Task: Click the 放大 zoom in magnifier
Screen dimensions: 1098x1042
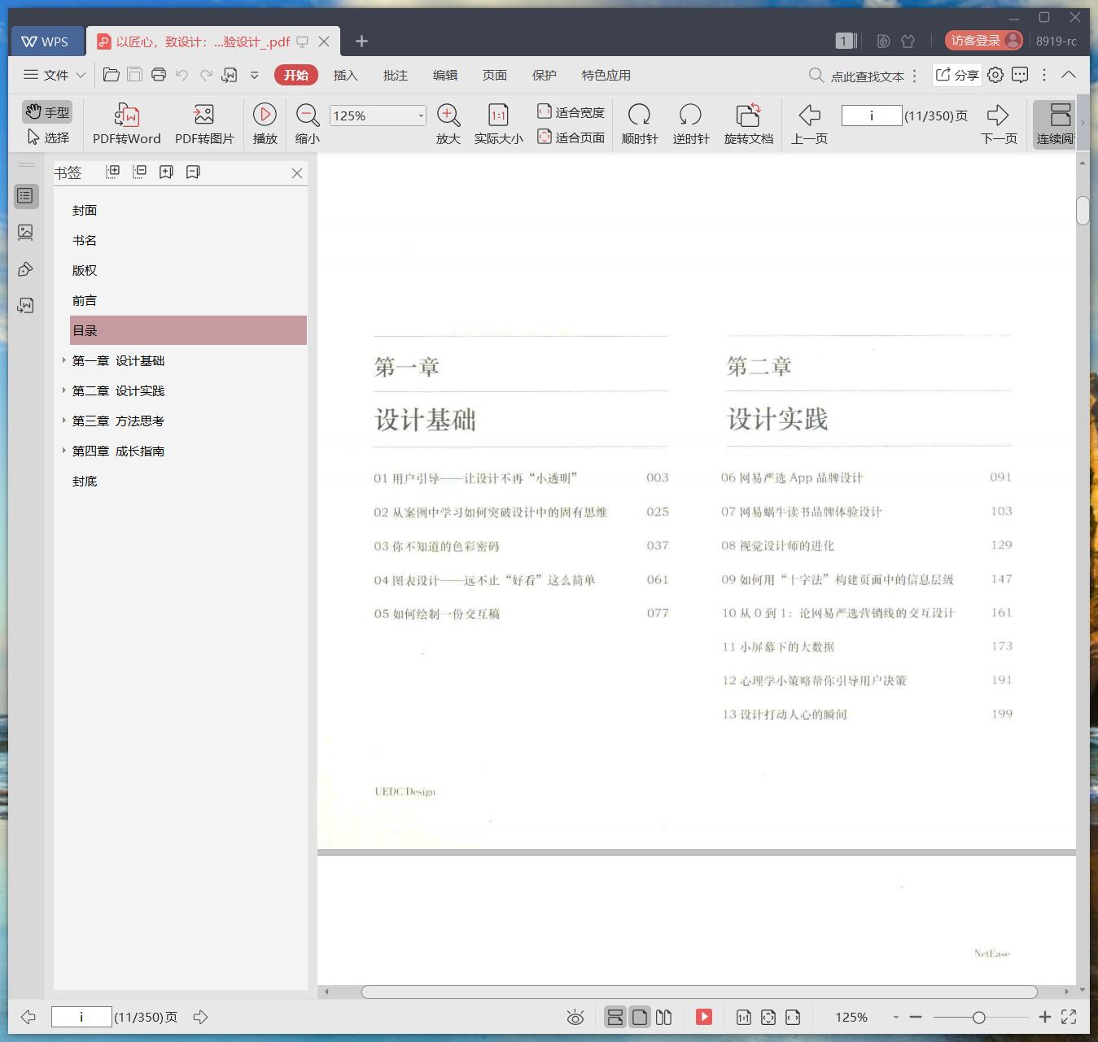Action: click(x=448, y=124)
